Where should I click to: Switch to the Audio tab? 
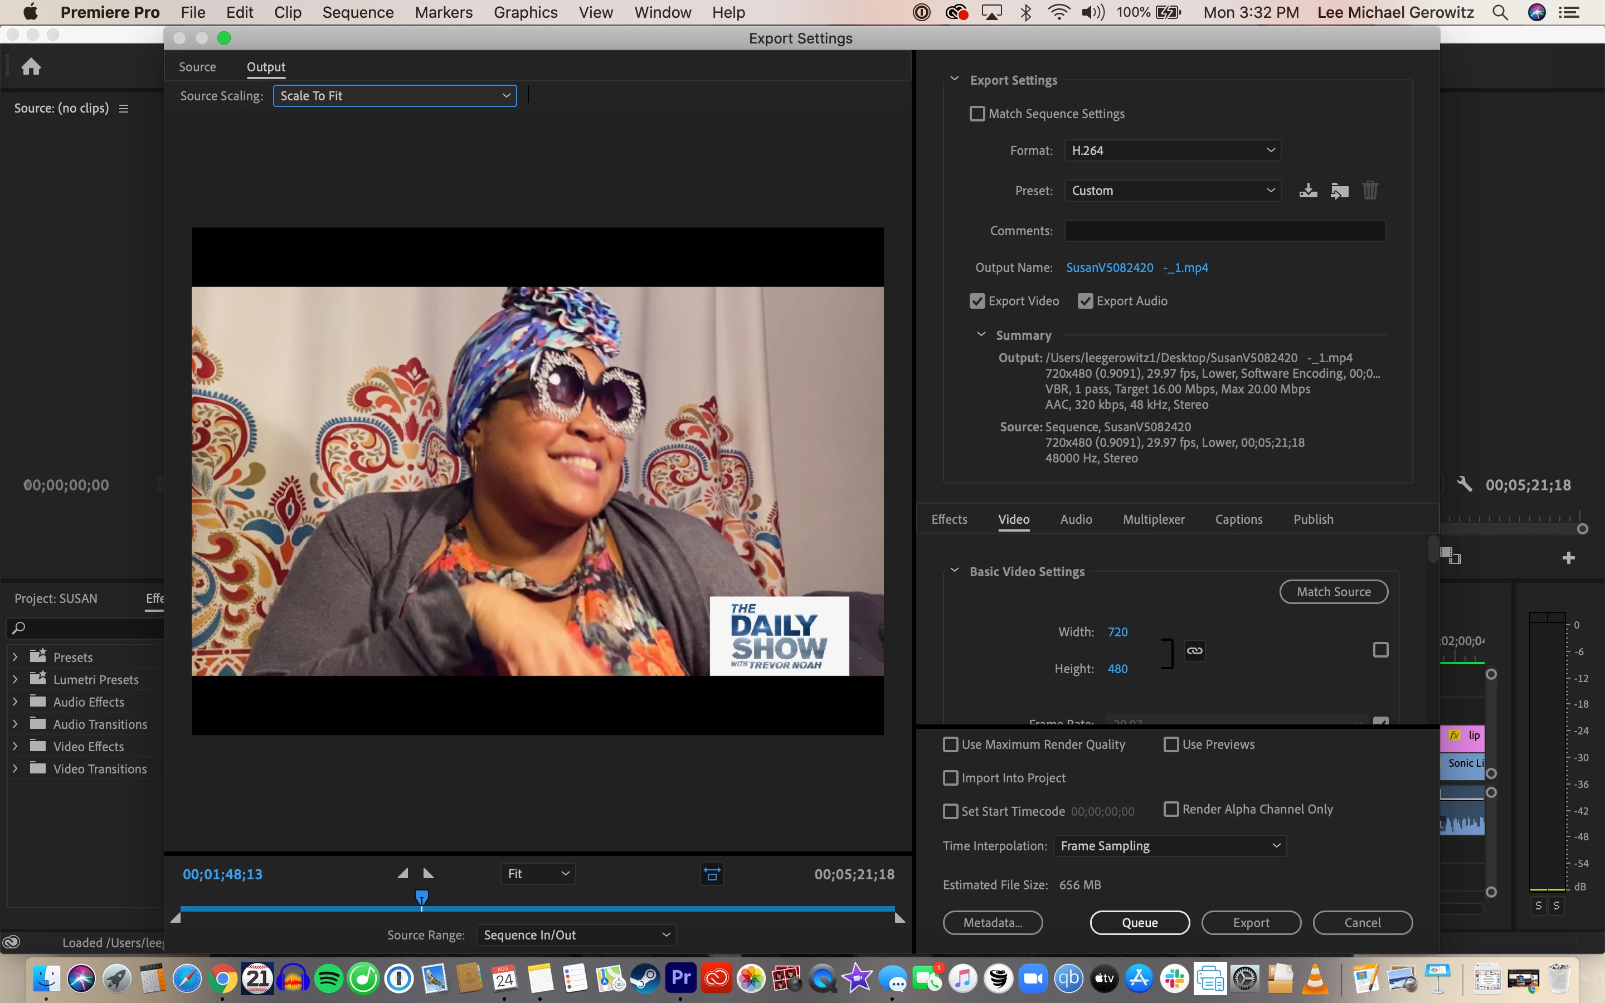1076,519
